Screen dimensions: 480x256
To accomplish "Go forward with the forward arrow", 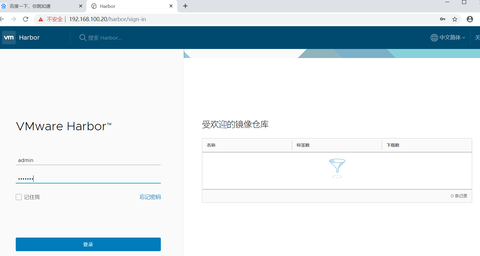I will pyautogui.click(x=13, y=19).
